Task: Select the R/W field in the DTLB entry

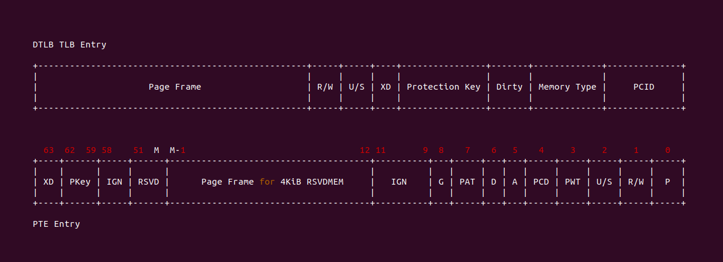Action: point(325,87)
